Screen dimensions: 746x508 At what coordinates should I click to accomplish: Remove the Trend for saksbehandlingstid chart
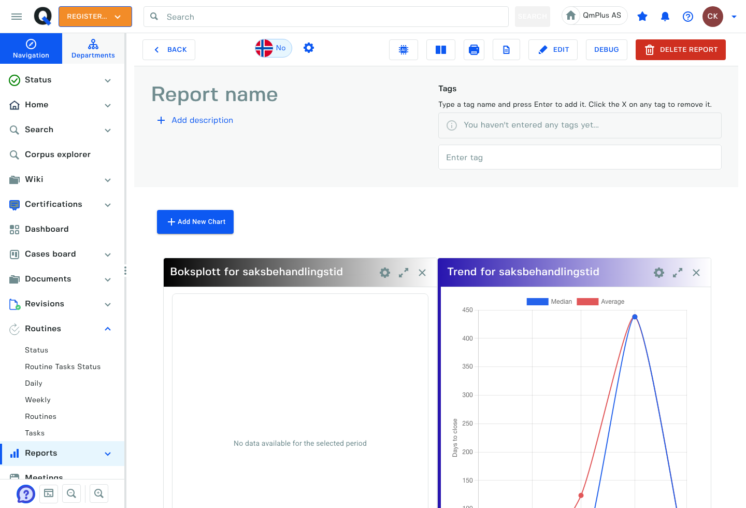[x=696, y=273]
